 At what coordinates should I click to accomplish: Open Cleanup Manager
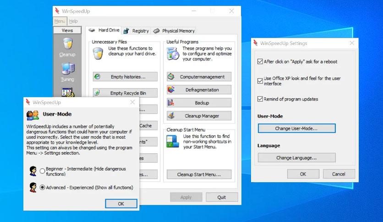click(x=199, y=116)
